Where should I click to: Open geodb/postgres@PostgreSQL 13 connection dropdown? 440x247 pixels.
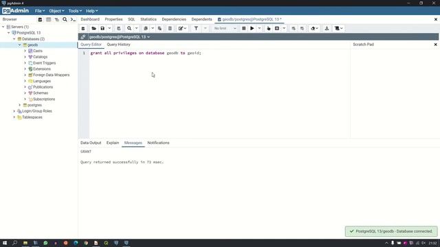tap(119, 37)
